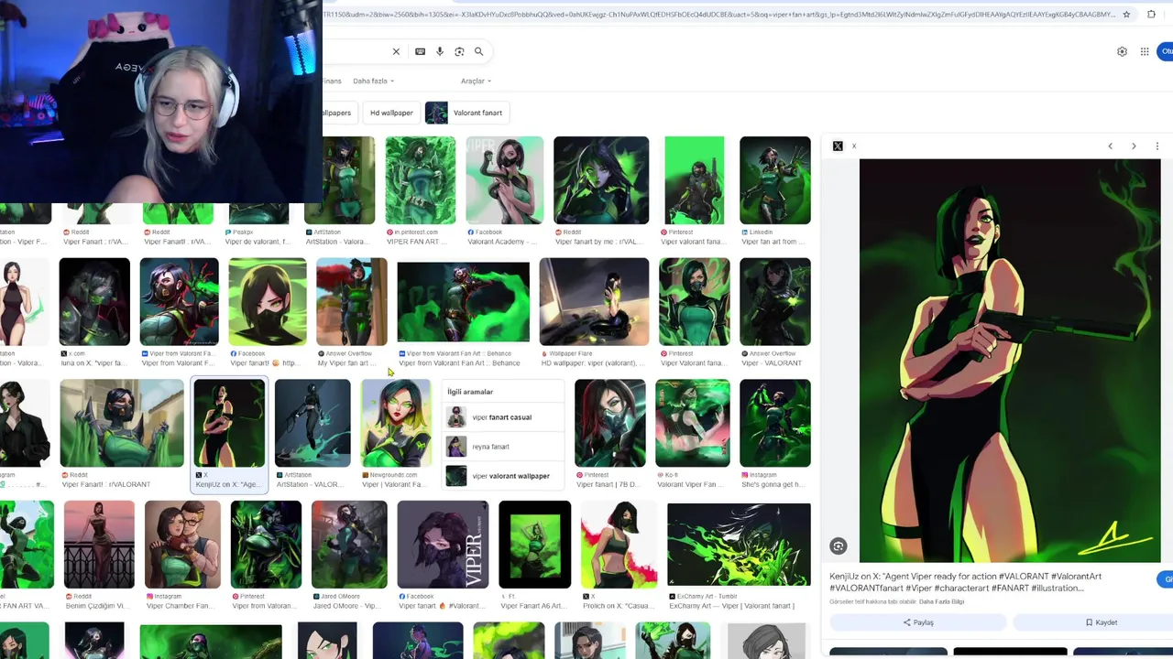Click the X site logo in preview header
The image size is (1173, 659).
coord(838,146)
